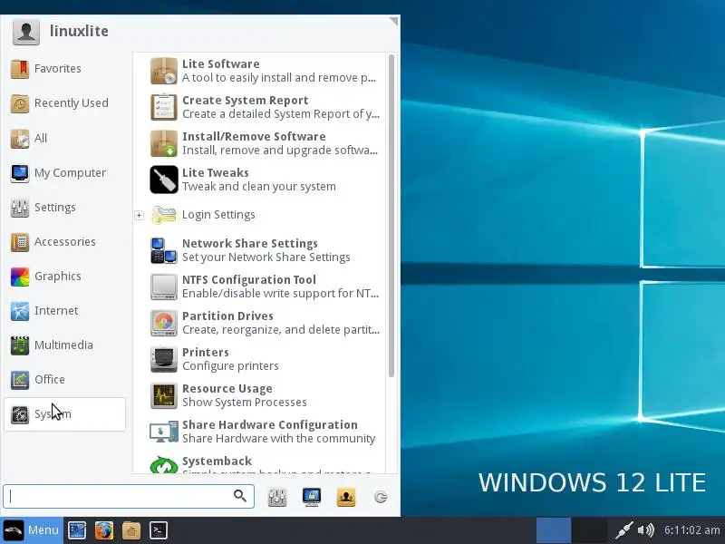Select the All category
725x544 pixels.
click(x=64, y=139)
